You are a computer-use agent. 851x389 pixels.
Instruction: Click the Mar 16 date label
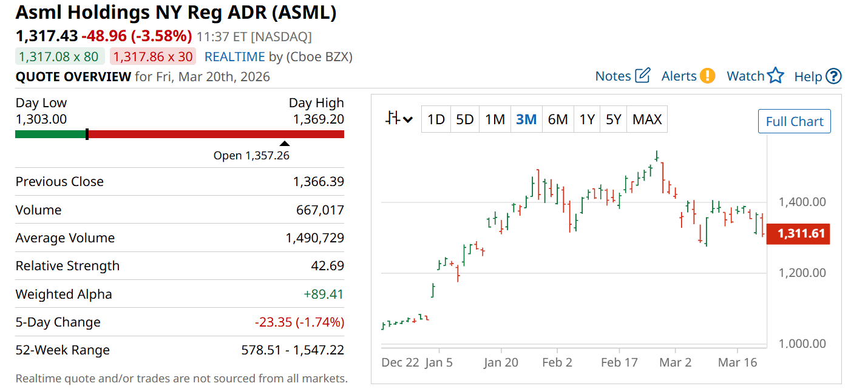tap(737, 362)
